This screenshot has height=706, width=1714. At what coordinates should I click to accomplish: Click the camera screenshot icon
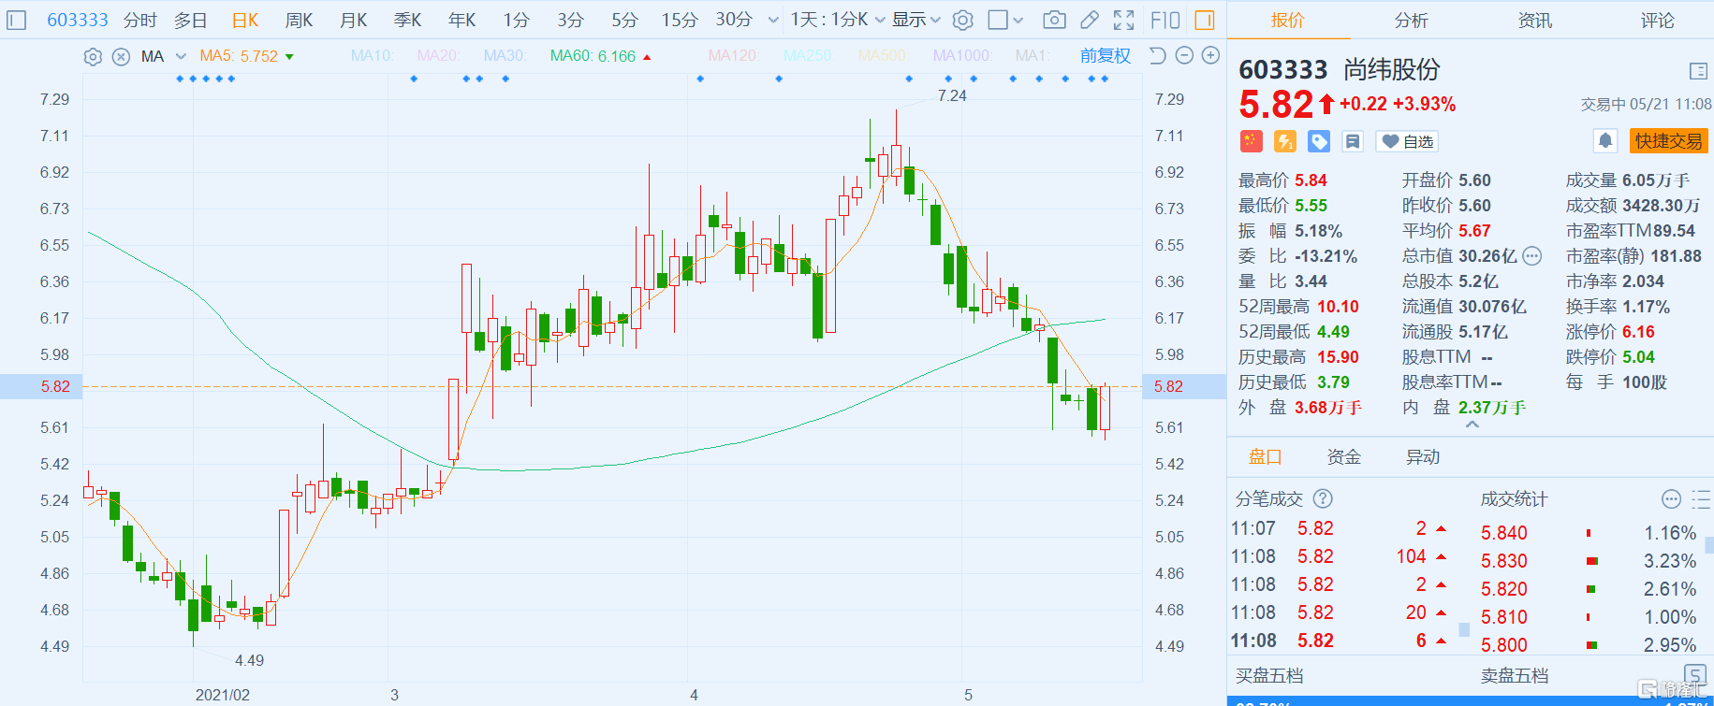pos(1054,20)
